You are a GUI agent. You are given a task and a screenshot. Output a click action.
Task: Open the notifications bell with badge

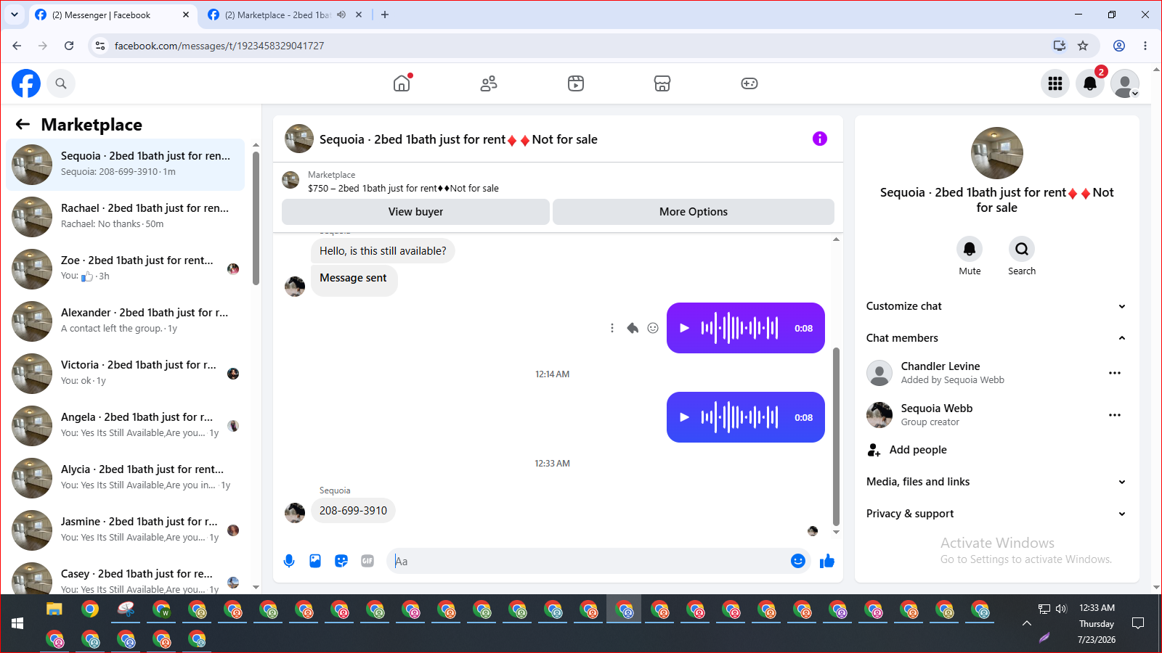(1090, 83)
